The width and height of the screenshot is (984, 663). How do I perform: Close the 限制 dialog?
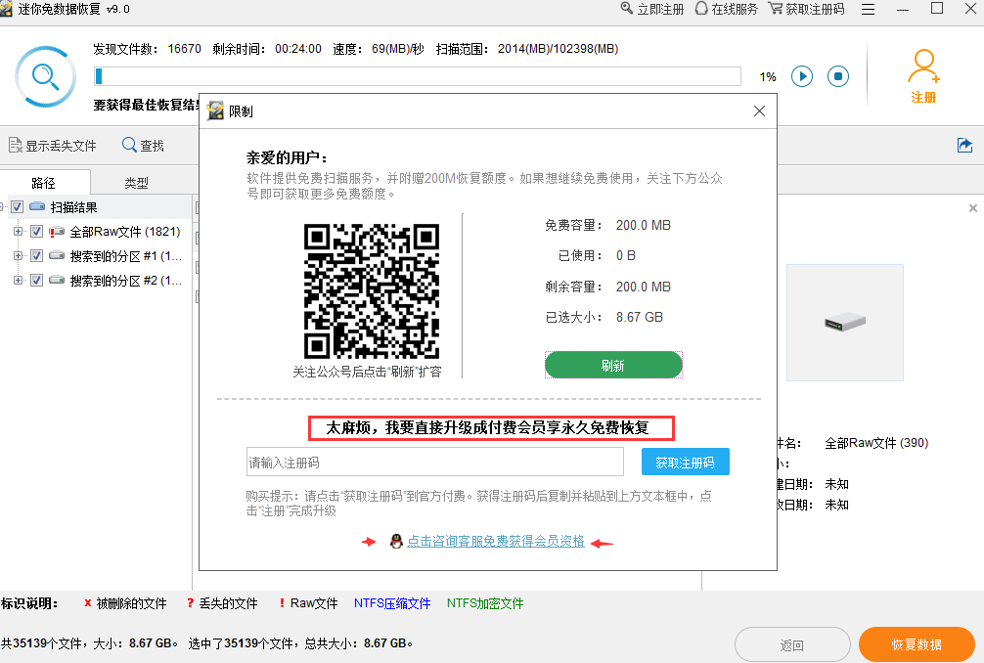(759, 111)
